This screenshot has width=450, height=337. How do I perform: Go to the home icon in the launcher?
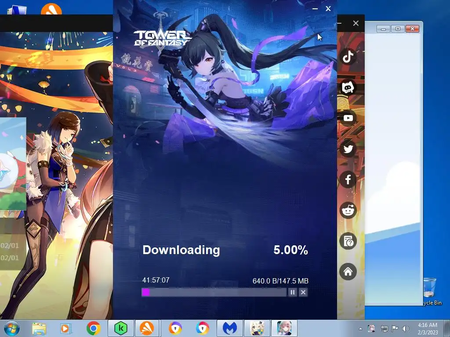coord(348,272)
